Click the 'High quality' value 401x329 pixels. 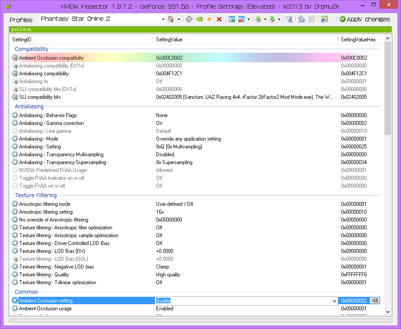(x=168, y=275)
